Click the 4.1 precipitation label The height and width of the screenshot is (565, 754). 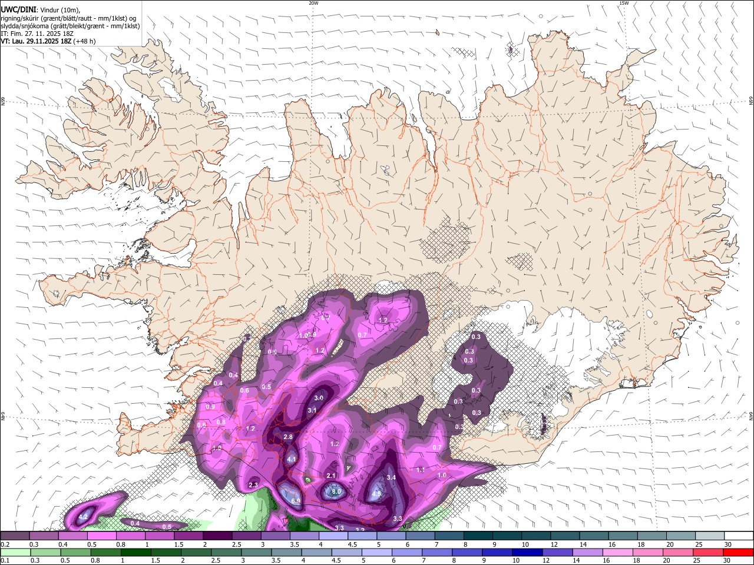coord(292,459)
